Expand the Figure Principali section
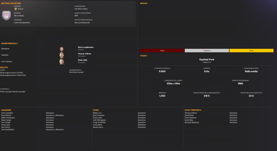The width and height of the screenshot is (277, 151). click(x=9, y=43)
